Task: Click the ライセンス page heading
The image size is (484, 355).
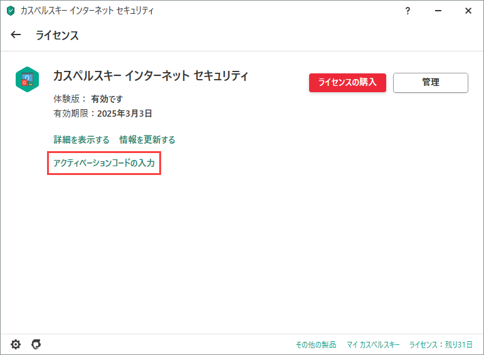Action: pos(57,35)
